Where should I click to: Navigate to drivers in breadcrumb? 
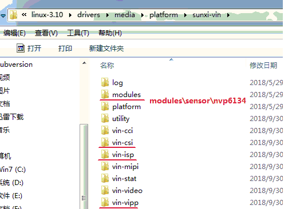(89, 15)
